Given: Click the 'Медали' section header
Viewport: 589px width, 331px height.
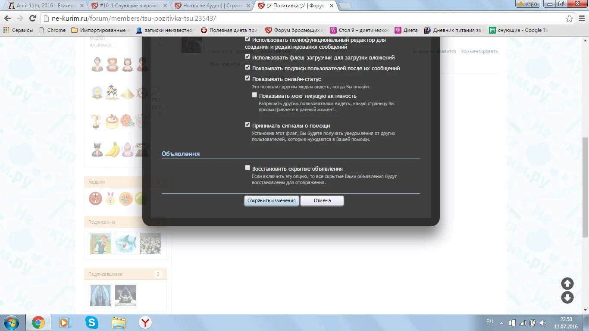Looking at the screenshot, I should pos(125,182).
